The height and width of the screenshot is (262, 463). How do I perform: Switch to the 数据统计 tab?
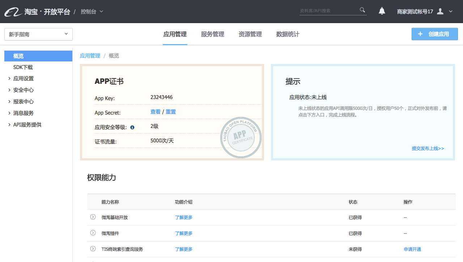pyautogui.click(x=287, y=34)
